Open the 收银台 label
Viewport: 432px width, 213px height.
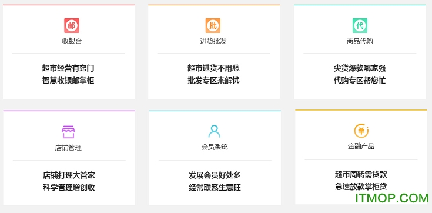tap(72, 41)
